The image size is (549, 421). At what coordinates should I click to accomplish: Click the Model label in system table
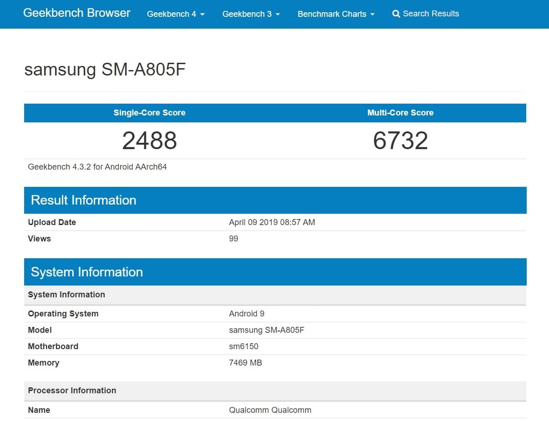tap(40, 330)
